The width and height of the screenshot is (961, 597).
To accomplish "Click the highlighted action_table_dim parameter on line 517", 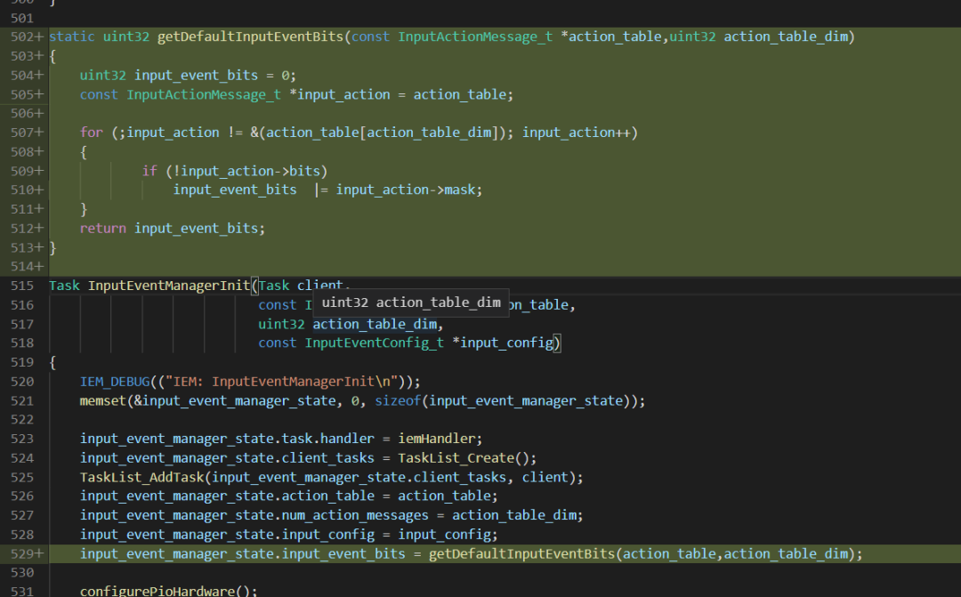I will pos(376,324).
